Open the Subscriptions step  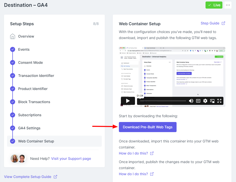tap(30, 115)
